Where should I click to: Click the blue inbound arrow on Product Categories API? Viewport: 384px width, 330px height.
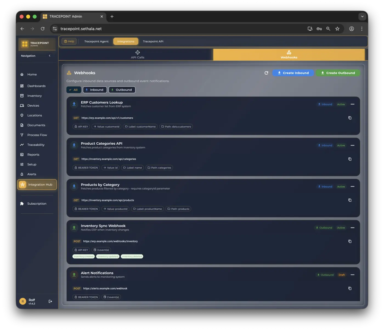[74, 145]
